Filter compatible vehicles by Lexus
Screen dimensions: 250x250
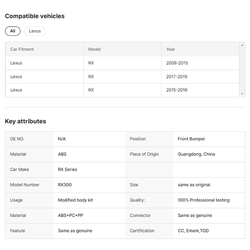35,31
